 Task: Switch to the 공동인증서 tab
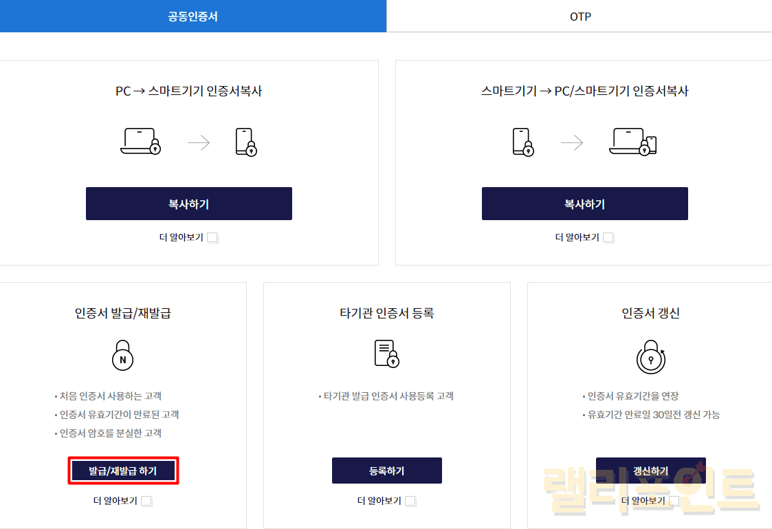[192, 17]
